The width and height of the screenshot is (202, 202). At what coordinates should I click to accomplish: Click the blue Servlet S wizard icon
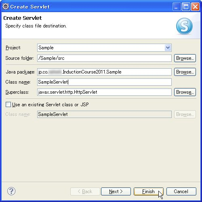184,26
